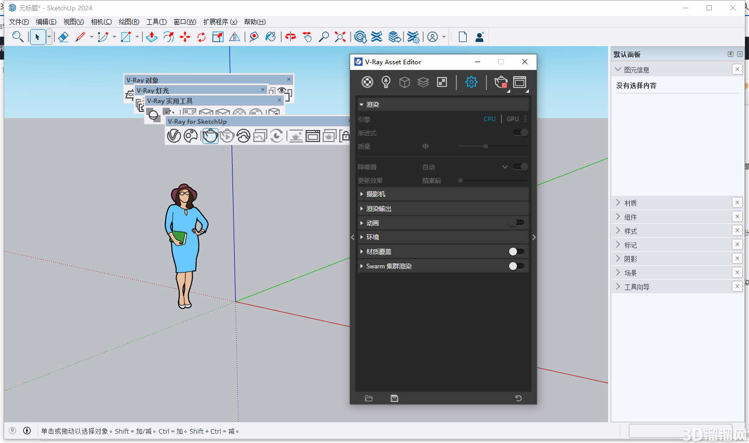
Task: Turn off the 降噪器 switch
Action: (521, 166)
